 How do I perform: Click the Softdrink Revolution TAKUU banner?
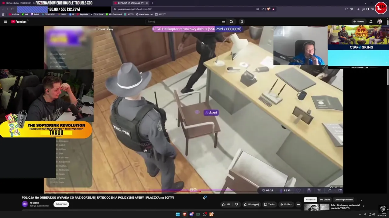[x=46, y=130]
